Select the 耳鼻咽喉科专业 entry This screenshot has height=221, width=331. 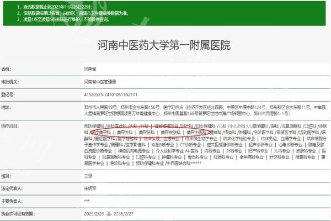(116, 157)
